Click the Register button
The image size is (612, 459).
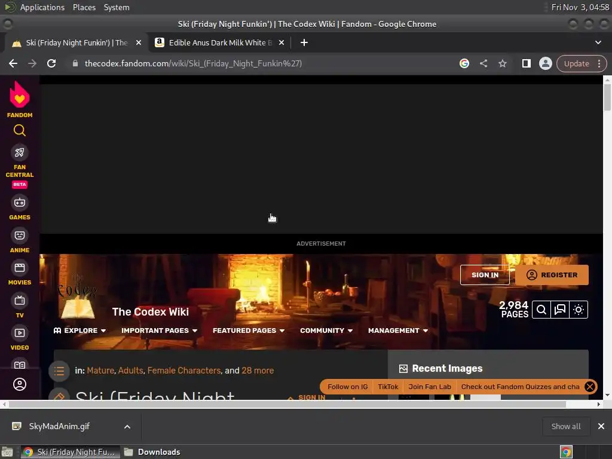[x=552, y=275]
